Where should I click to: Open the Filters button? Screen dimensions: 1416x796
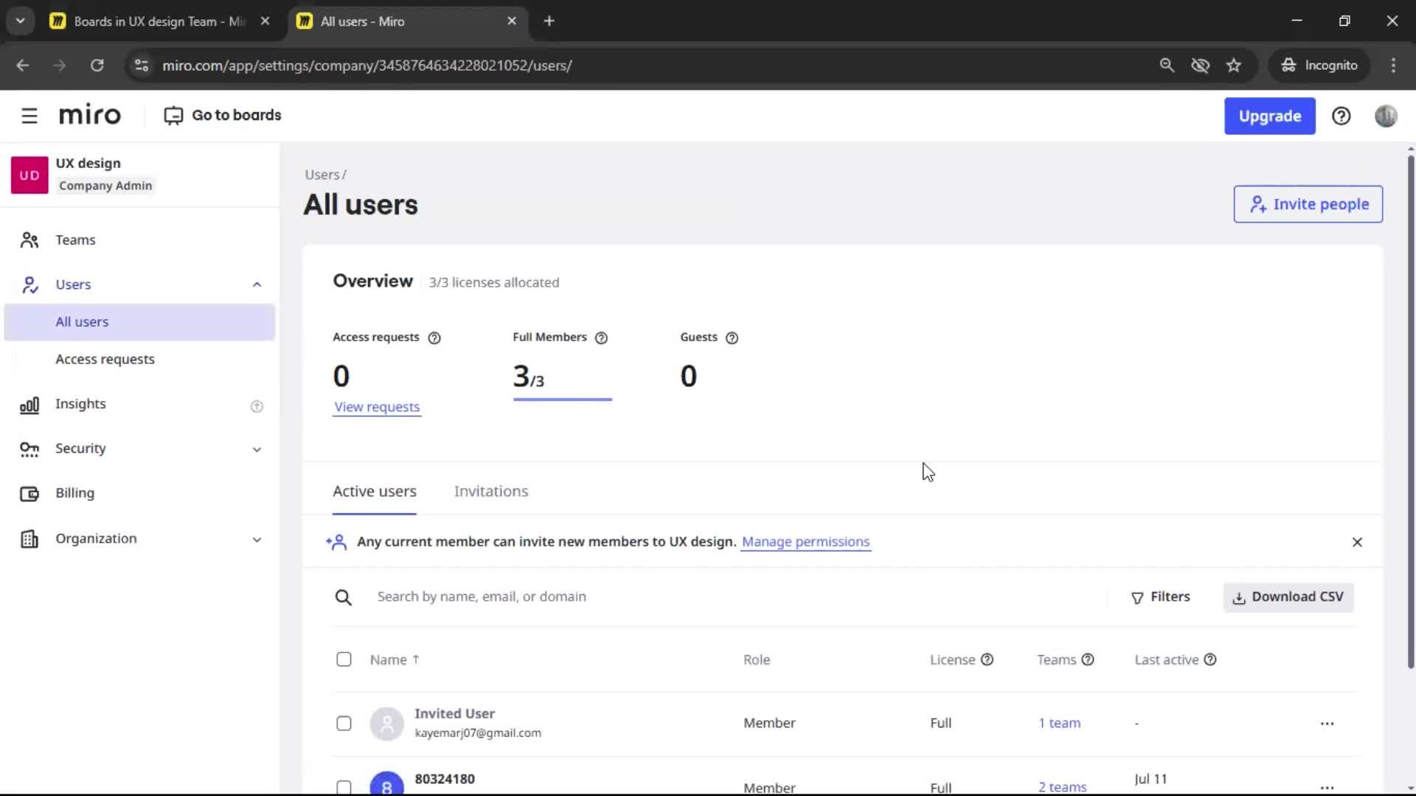(x=1161, y=597)
